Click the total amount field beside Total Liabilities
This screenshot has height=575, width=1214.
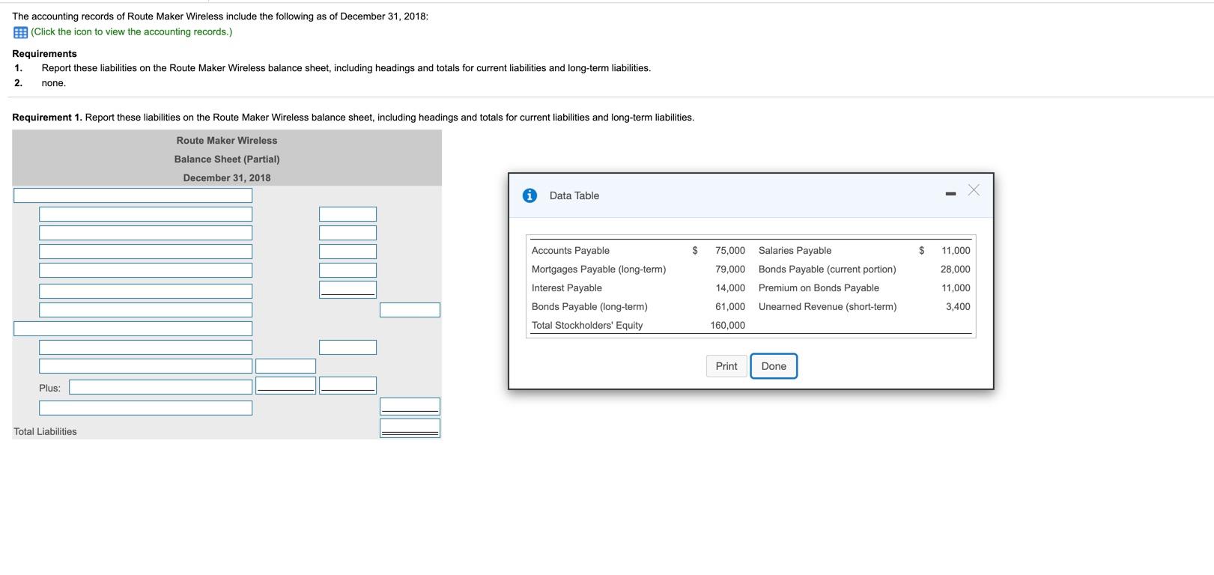(410, 428)
